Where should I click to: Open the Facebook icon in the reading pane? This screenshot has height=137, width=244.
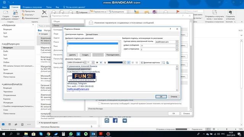[115, 121]
